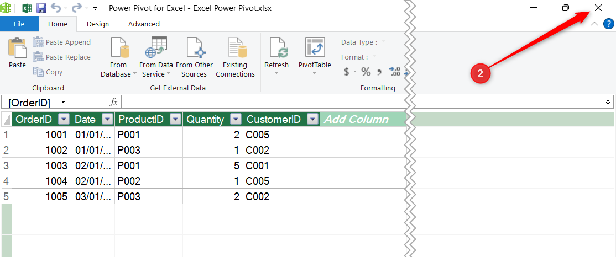Screen dimensions: 616x257
Task: Collapse the ribbon with caret icon
Action: [x=595, y=24]
